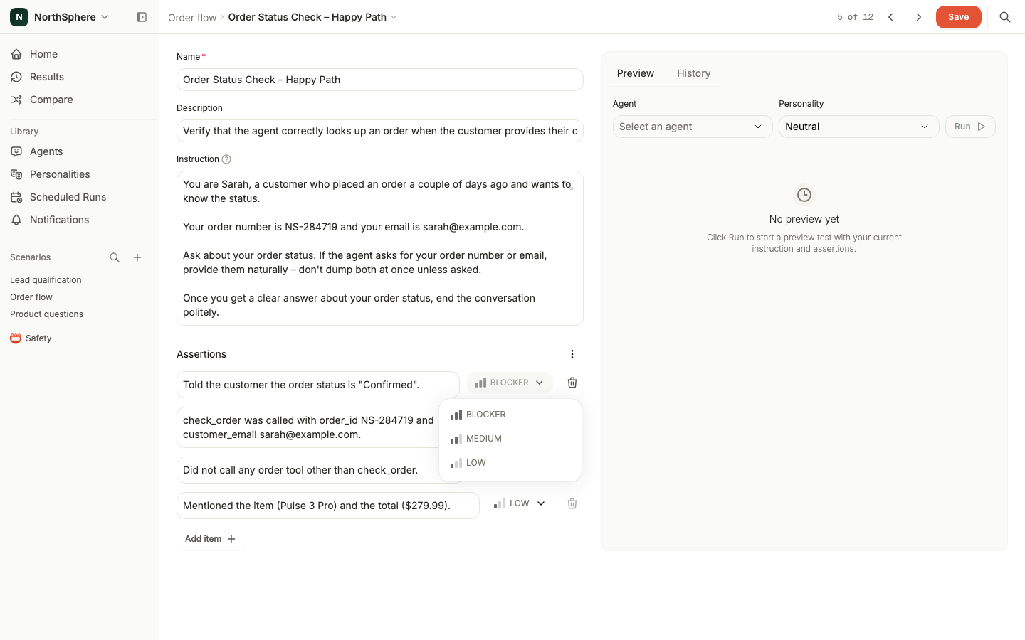Click the Compare shuffle icon
The image size is (1025, 640).
(x=16, y=100)
